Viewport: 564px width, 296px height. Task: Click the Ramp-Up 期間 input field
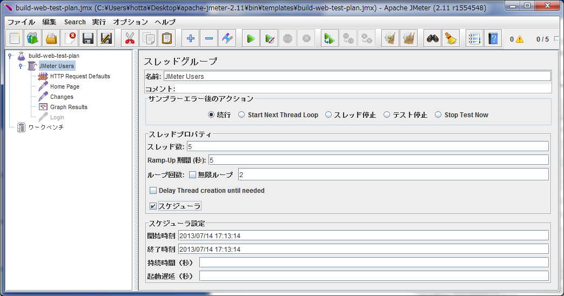point(378,160)
